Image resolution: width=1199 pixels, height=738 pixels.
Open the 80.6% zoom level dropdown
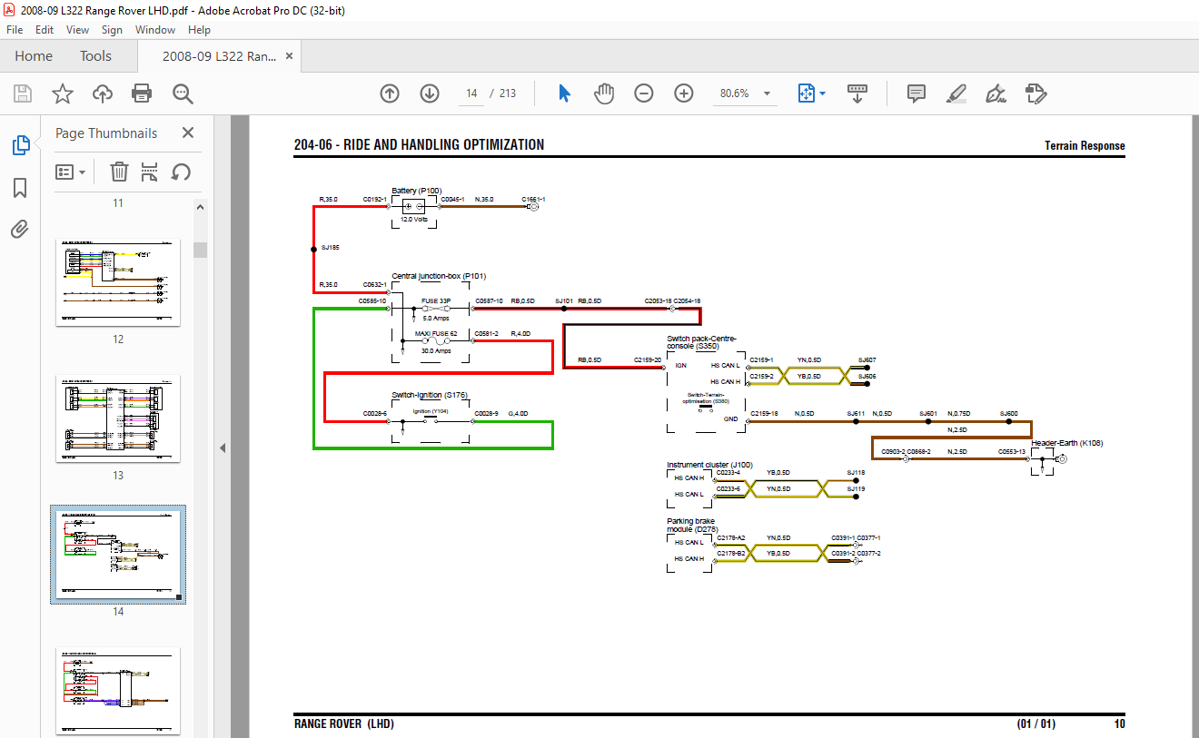744,93
